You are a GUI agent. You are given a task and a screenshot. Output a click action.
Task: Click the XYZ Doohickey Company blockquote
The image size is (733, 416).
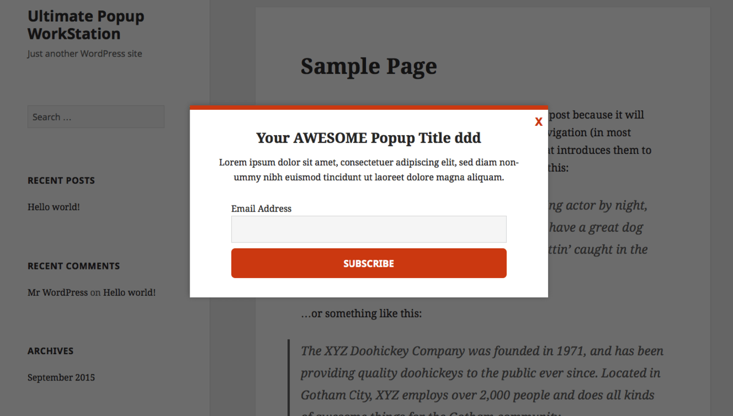click(482, 379)
